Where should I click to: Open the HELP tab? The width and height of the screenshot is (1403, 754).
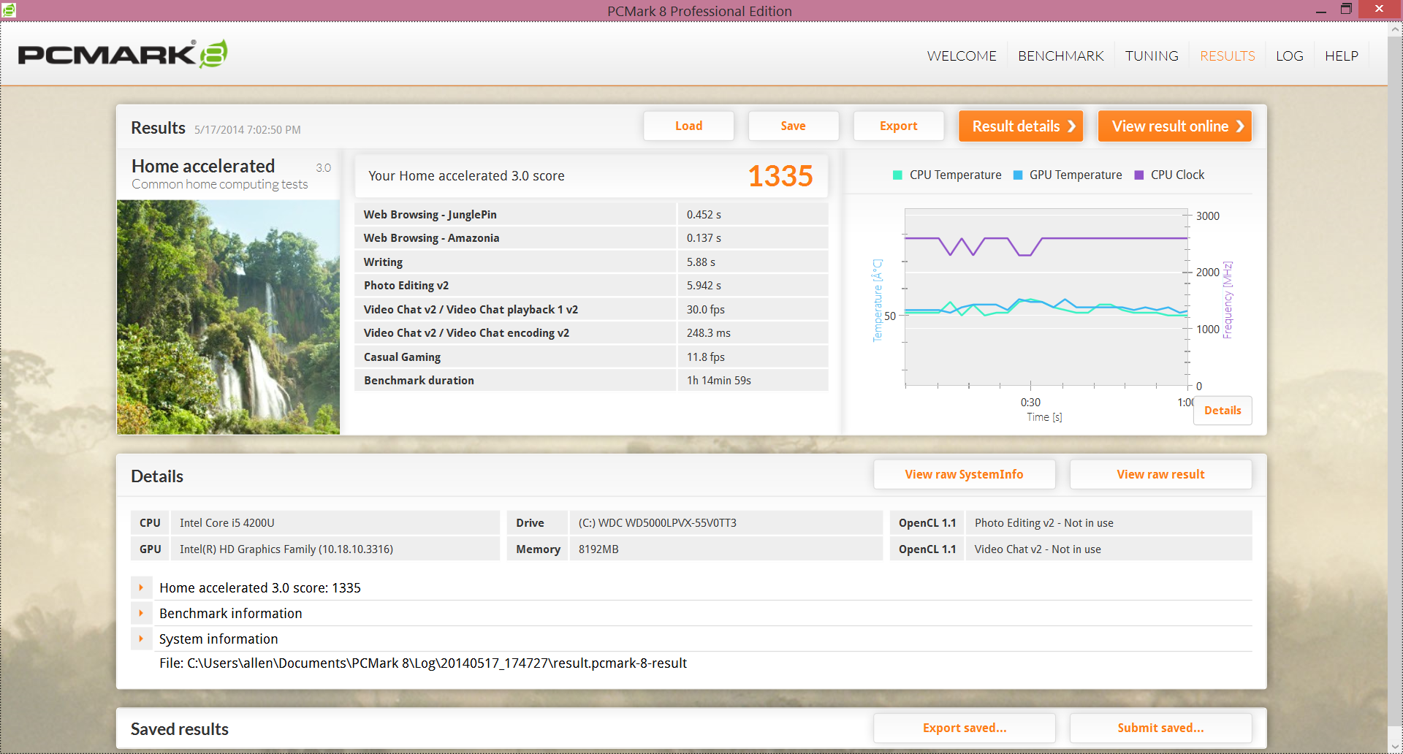point(1342,56)
